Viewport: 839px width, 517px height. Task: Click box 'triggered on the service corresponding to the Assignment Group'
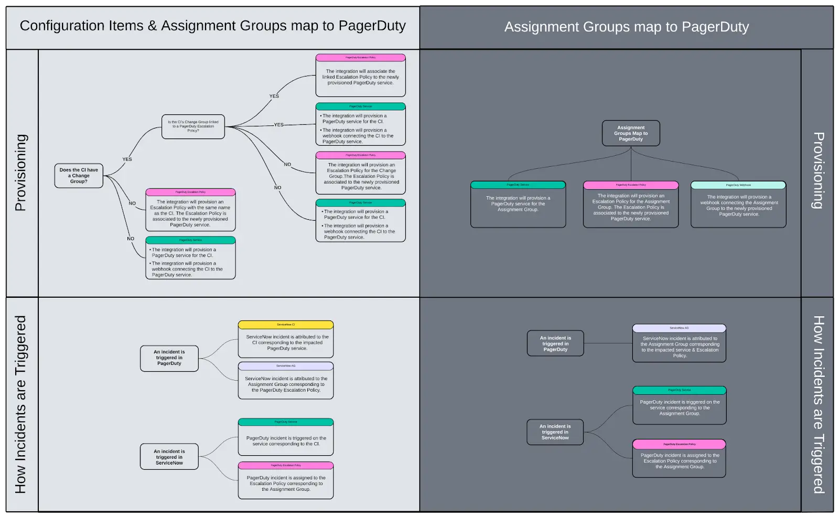(x=680, y=405)
